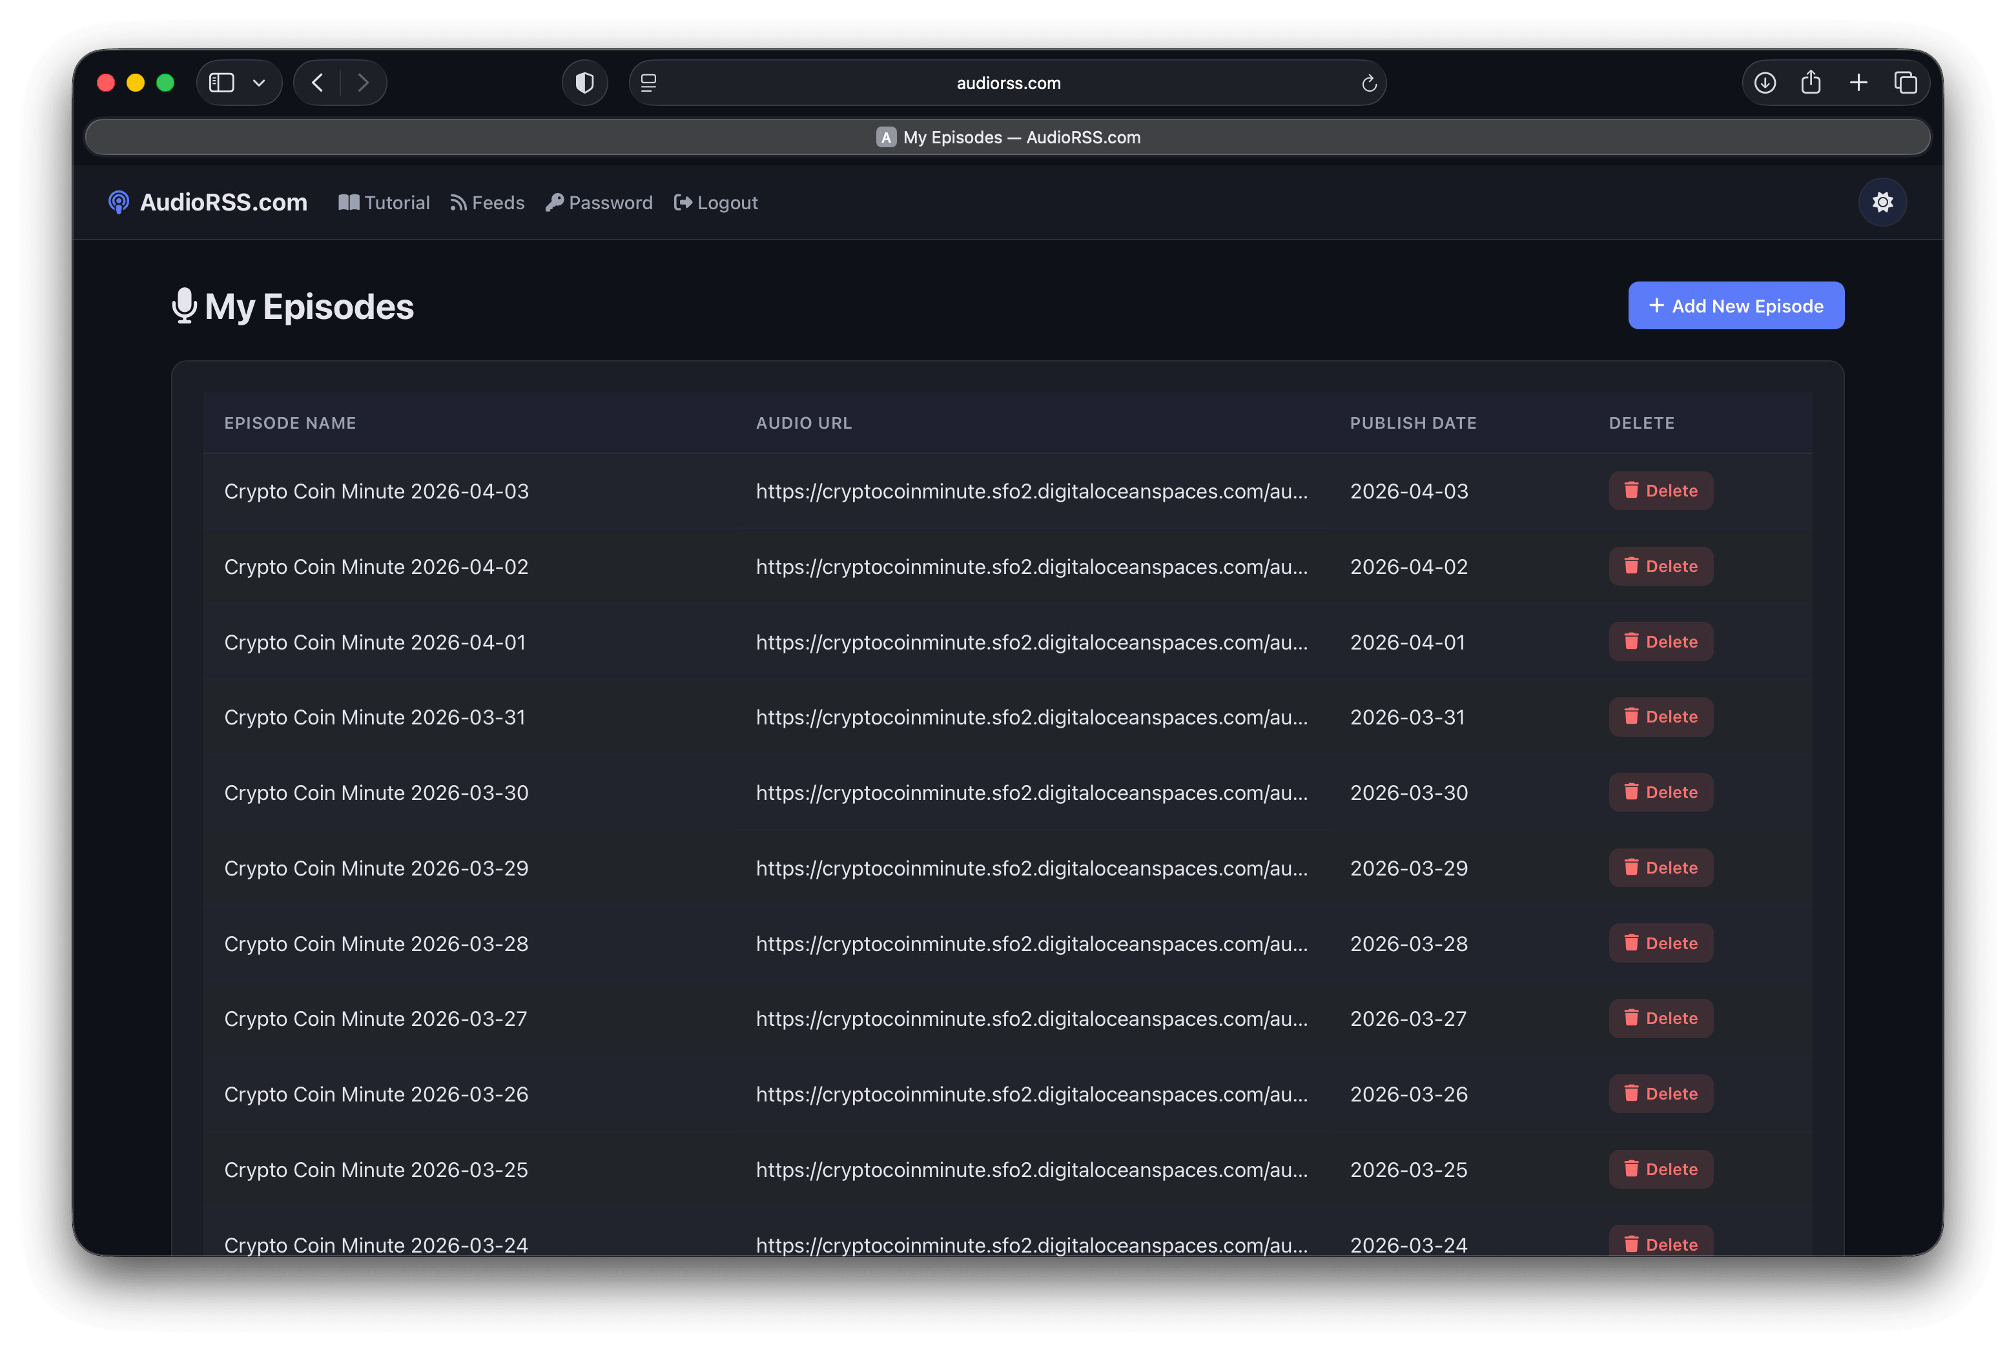This screenshot has height=1352, width=2016.
Task: Select the Feeds navigation item
Action: click(499, 201)
